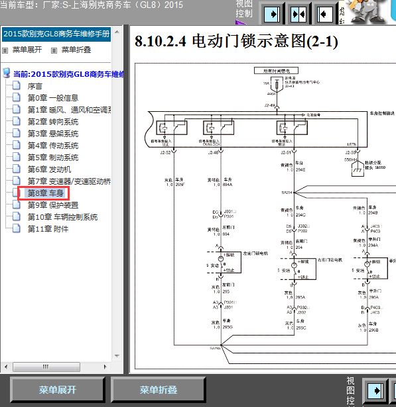Viewport: 396px width, 407px height.
Task: Click top 菜单折叠 text link
Action: point(76,50)
